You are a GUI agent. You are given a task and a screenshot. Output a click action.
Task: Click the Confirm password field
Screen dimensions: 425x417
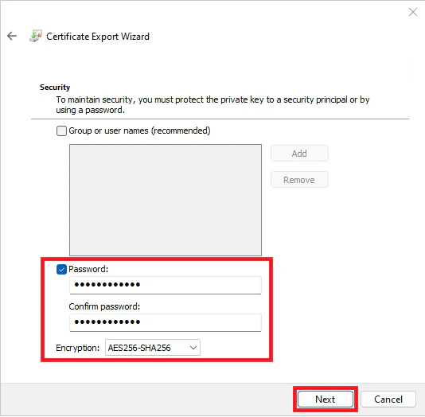click(166, 322)
